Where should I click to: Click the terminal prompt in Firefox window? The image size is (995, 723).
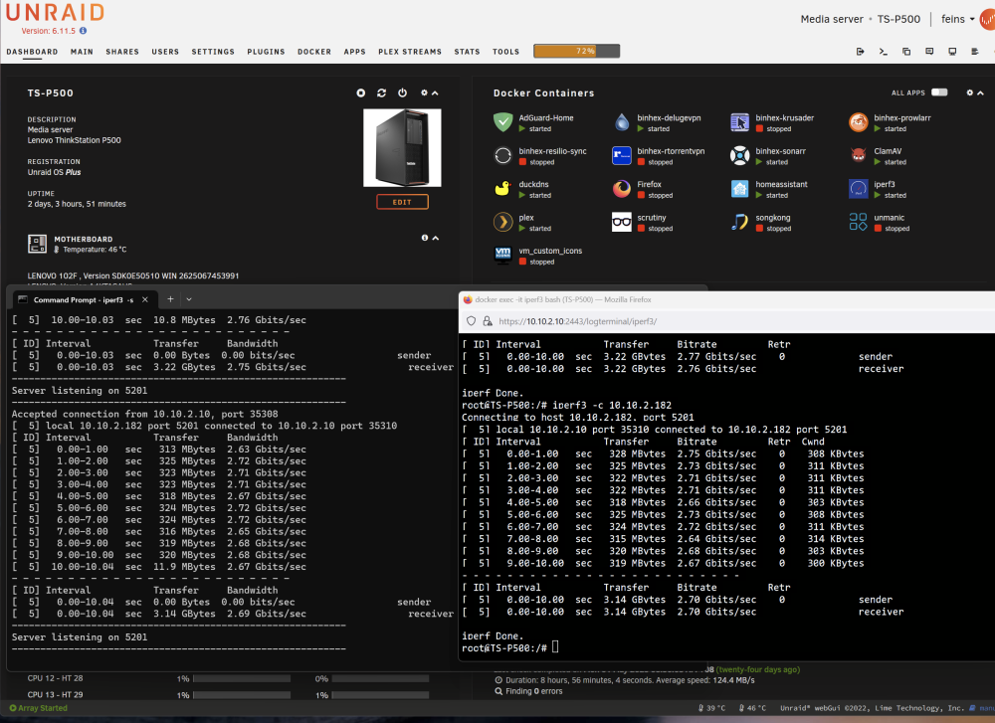[510, 647]
